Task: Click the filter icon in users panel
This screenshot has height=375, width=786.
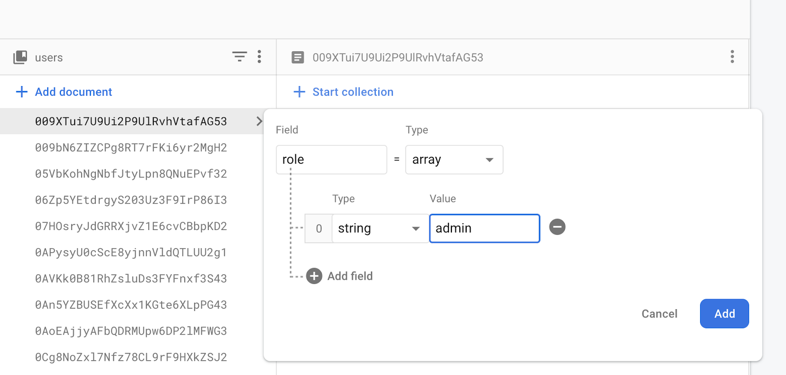Action: coord(239,57)
